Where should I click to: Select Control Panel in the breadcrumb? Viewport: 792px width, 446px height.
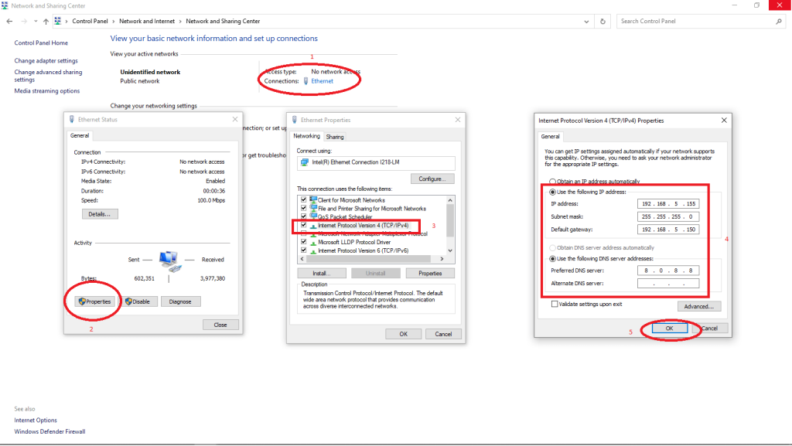pyautogui.click(x=90, y=21)
